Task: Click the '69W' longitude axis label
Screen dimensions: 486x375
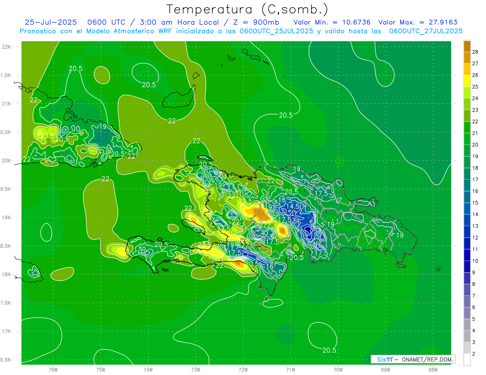Action: [x=385, y=369]
